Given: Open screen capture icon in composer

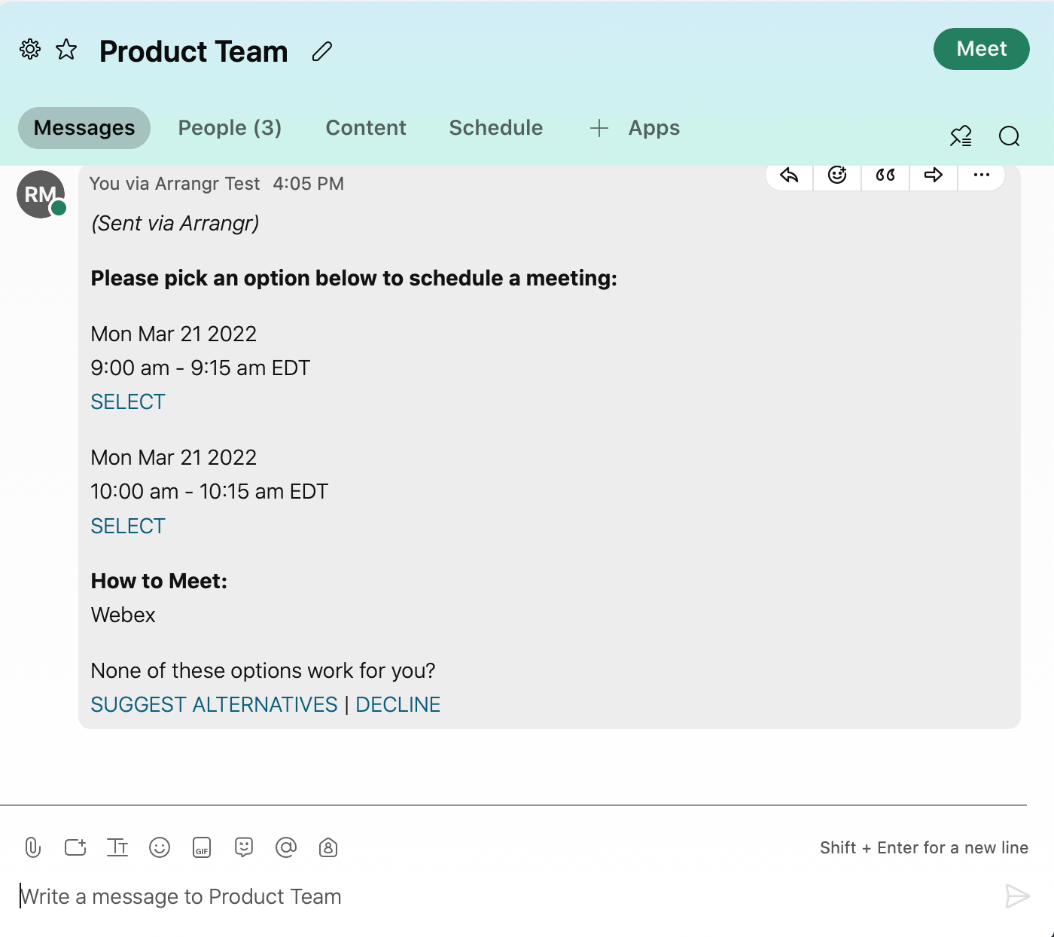Looking at the screenshot, I should coord(75,847).
